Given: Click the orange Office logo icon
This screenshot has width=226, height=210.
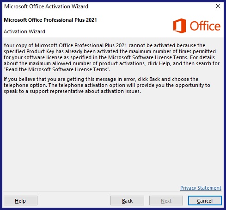Looking at the screenshot, I should coord(179,26).
